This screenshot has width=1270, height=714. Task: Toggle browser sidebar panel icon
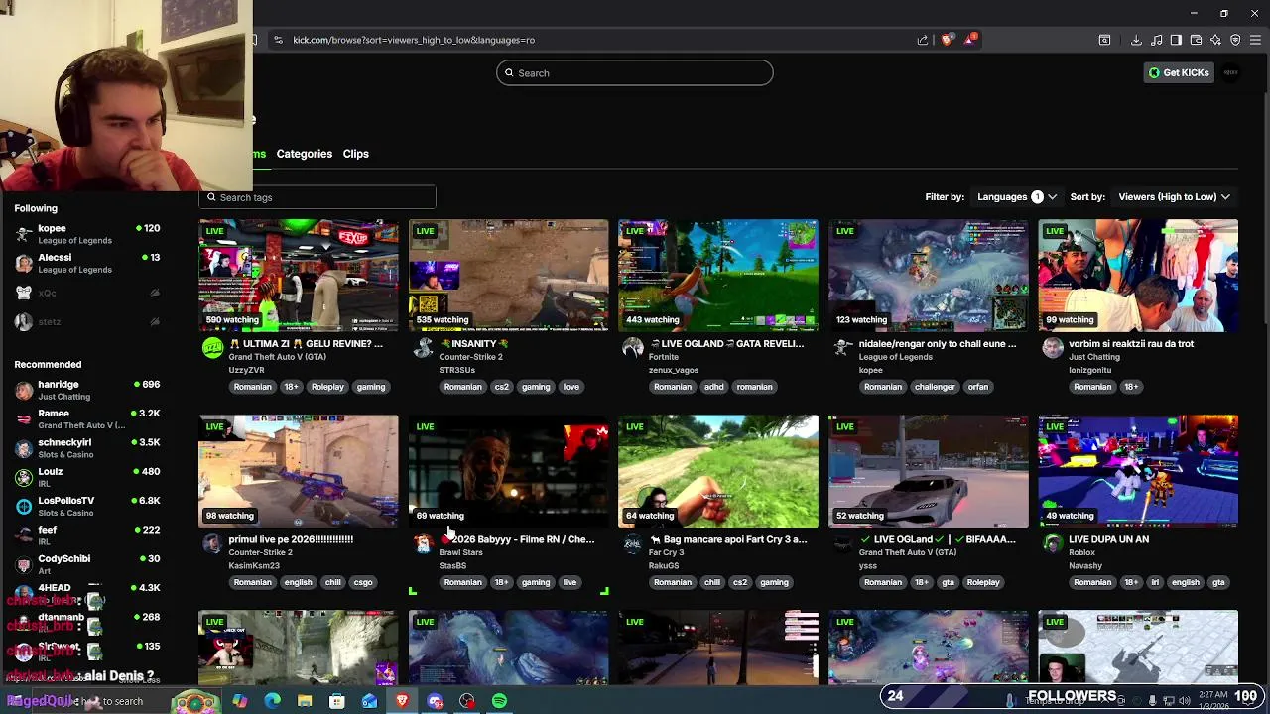point(1176,40)
